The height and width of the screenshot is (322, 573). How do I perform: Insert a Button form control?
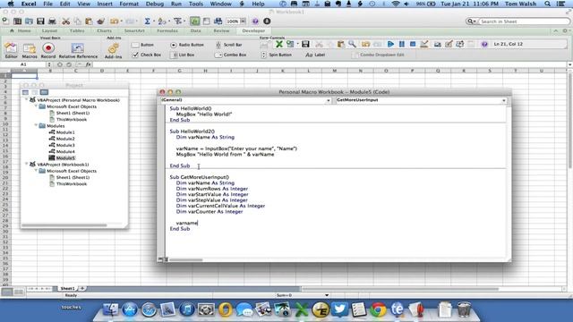143,45
